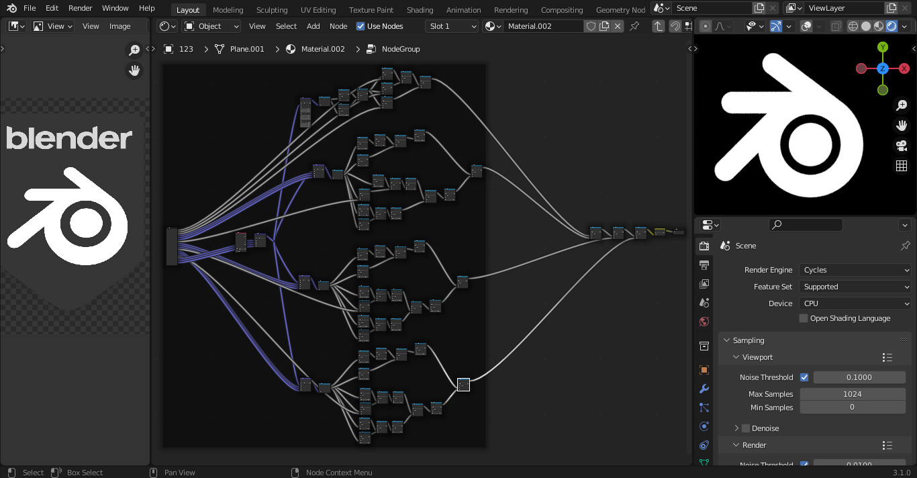917x478 pixels.
Task: Click the image editor zoom magnifier icon
Action: coord(134,50)
